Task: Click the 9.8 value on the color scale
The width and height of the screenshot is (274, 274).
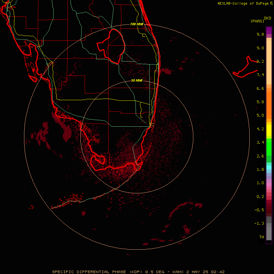Action: coord(260,34)
